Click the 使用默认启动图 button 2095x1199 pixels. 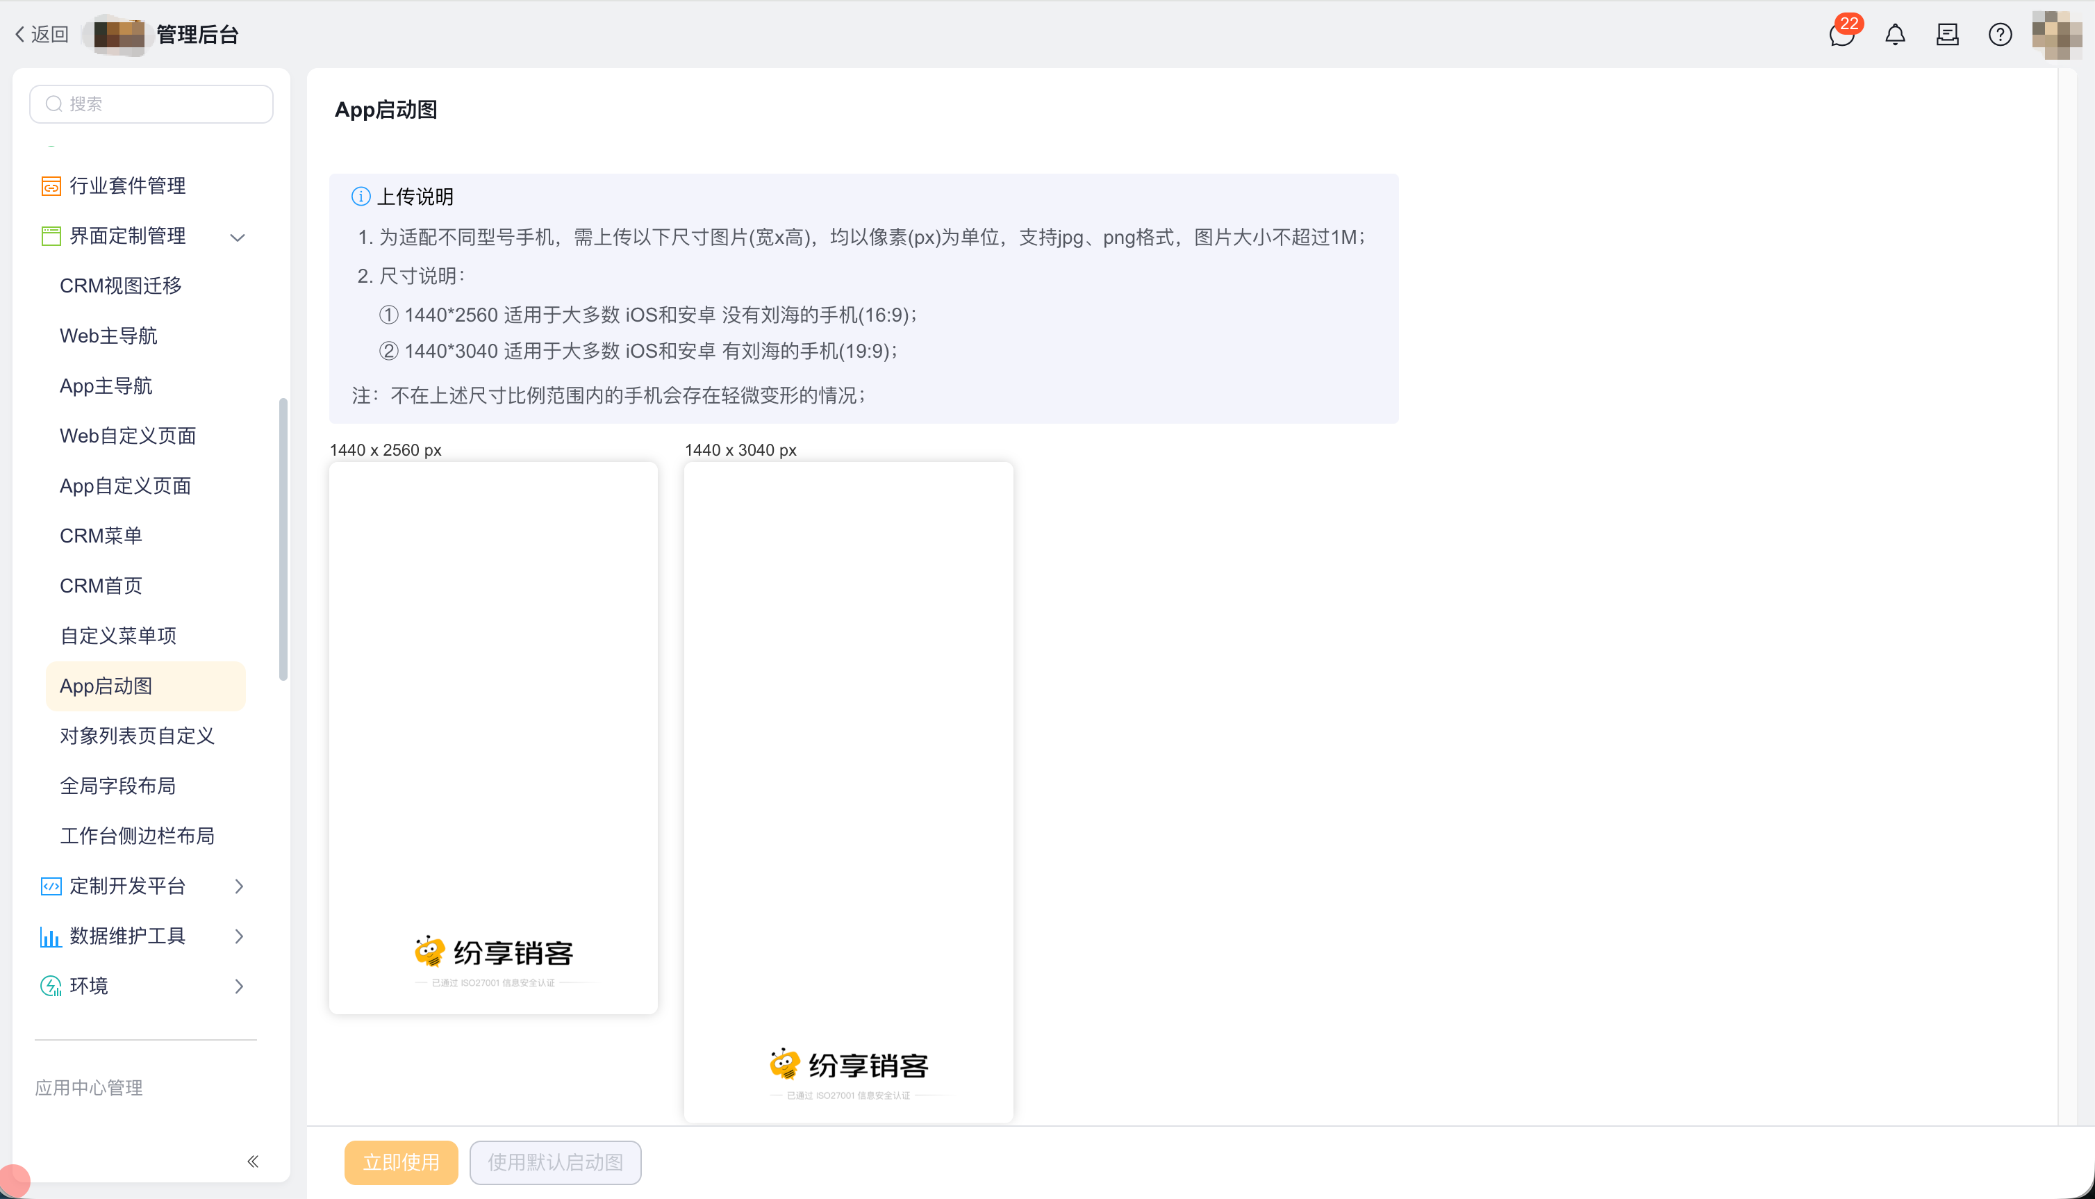pyautogui.click(x=556, y=1163)
